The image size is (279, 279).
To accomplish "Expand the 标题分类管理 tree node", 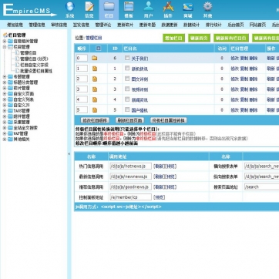I will click(x=5, y=82).
